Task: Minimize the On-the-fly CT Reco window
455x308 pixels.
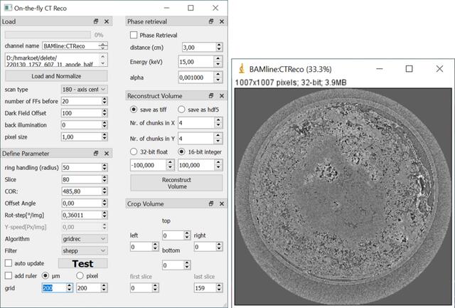Action: click(166, 8)
